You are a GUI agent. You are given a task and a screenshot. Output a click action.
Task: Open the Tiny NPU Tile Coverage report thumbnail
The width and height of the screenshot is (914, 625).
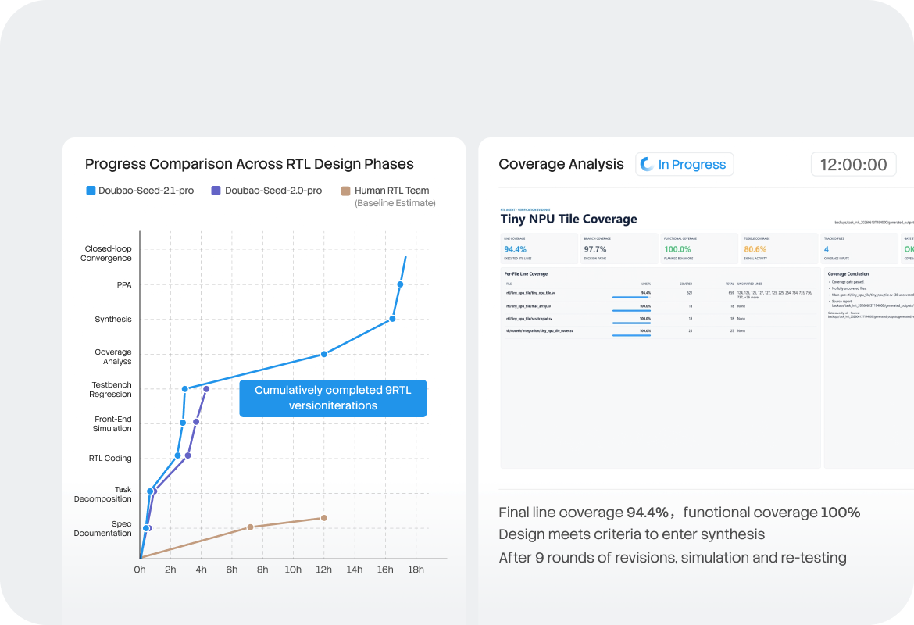(706, 337)
